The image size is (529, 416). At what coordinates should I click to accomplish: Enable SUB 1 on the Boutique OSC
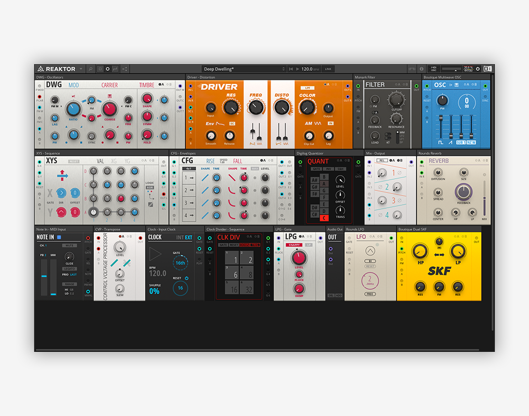click(x=460, y=143)
